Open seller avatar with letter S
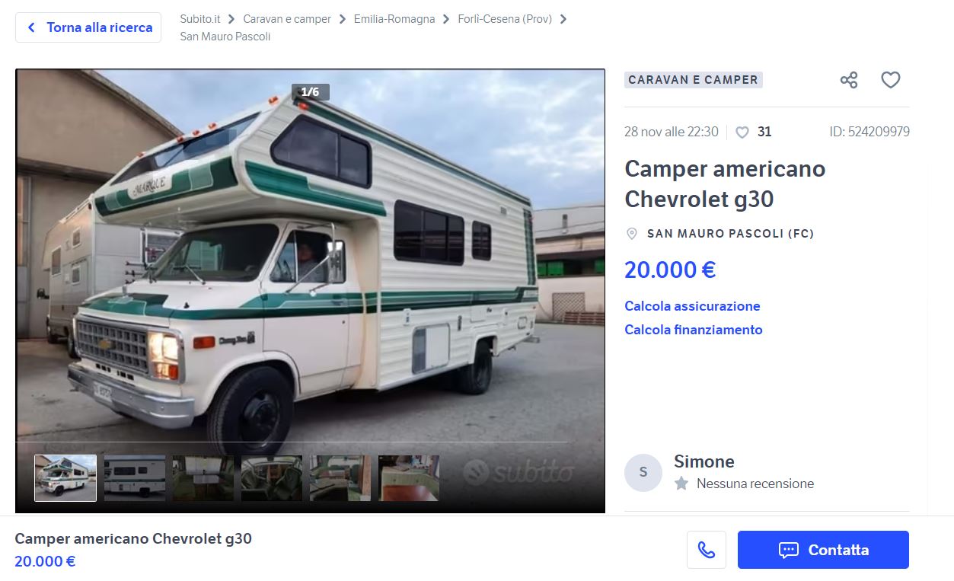Image resolution: width=954 pixels, height=581 pixels. (643, 472)
